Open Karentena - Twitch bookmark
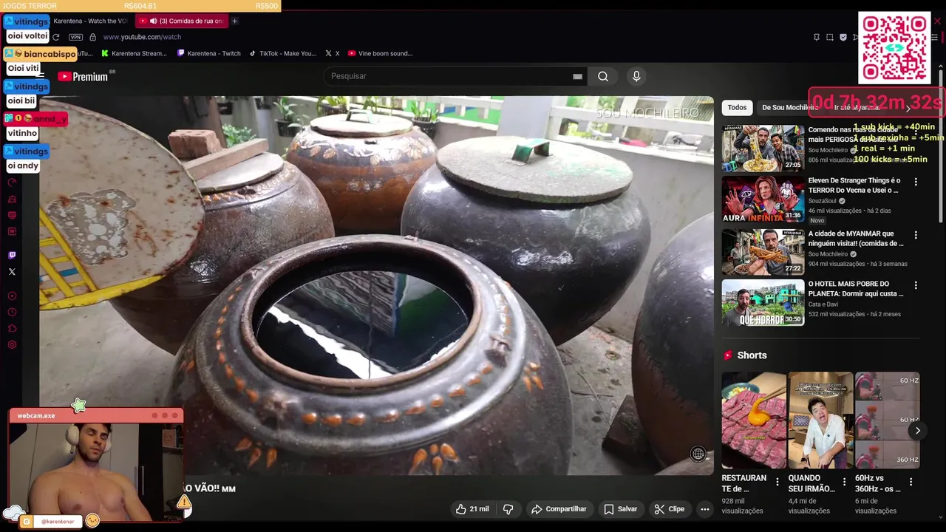 (209, 53)
